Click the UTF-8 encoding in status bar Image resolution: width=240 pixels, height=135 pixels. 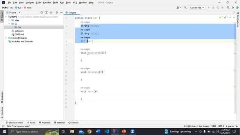pos(221,126)
